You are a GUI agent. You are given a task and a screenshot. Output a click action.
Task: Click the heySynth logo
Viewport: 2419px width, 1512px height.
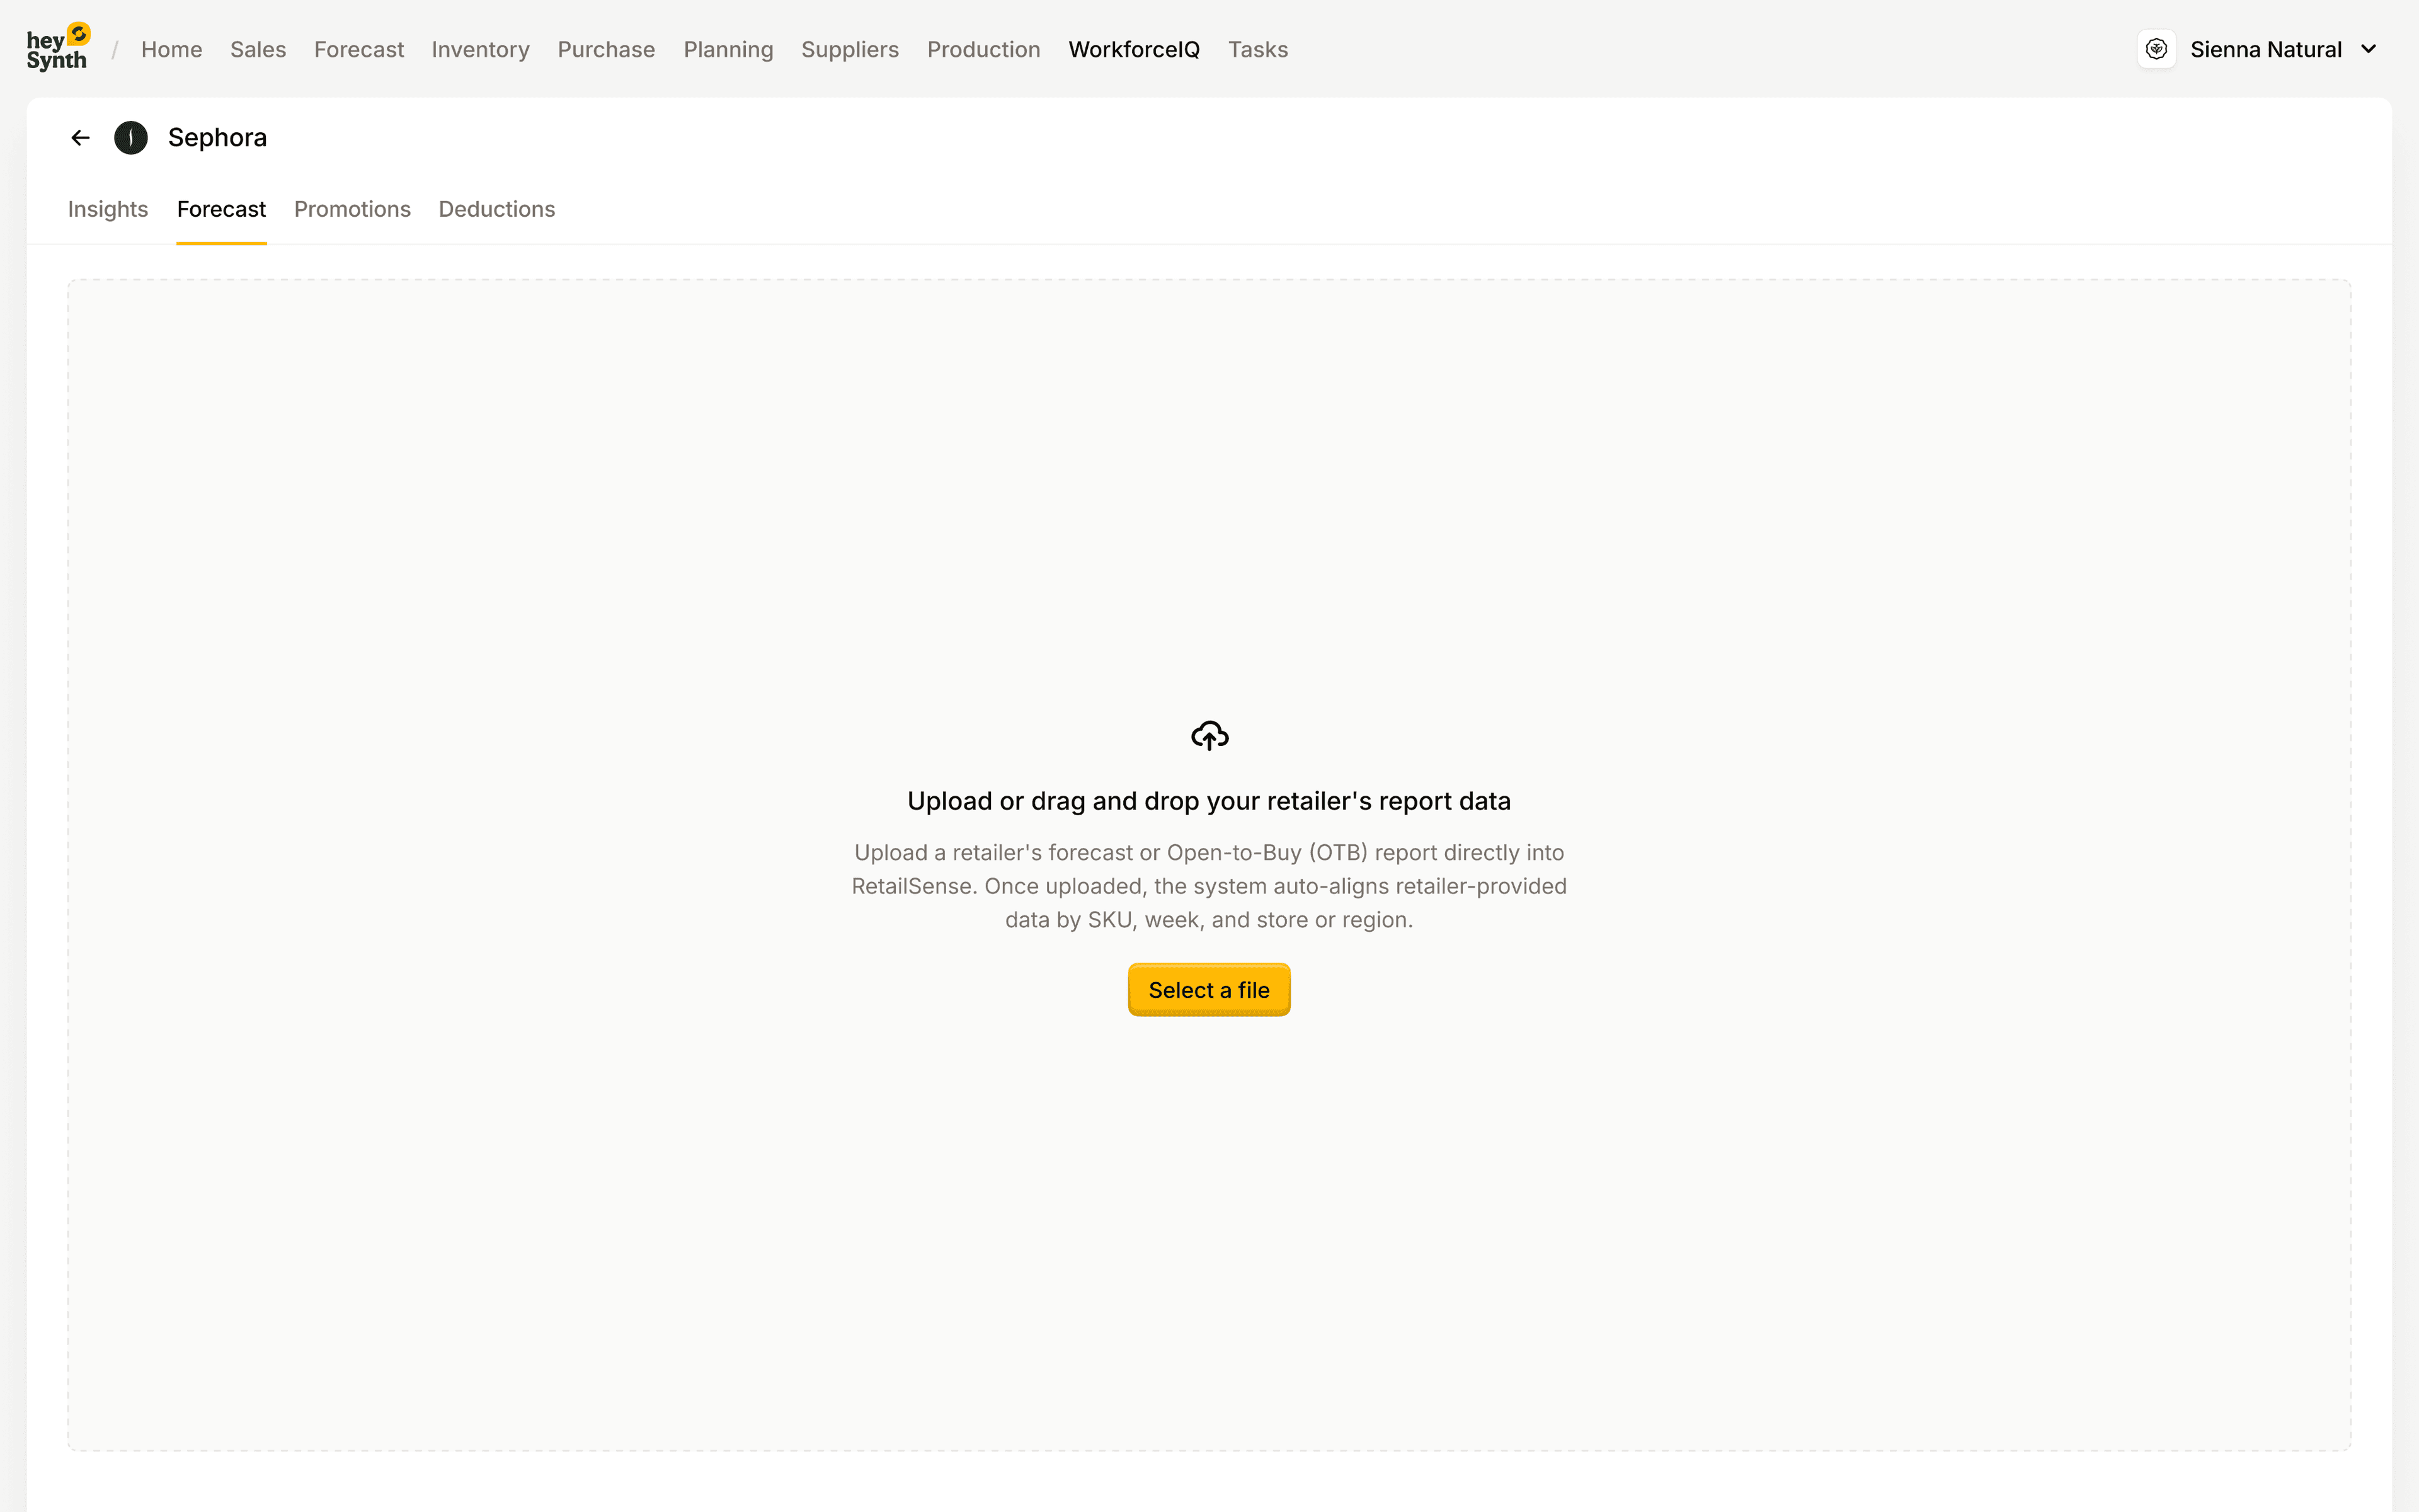(x=58, y=48)
